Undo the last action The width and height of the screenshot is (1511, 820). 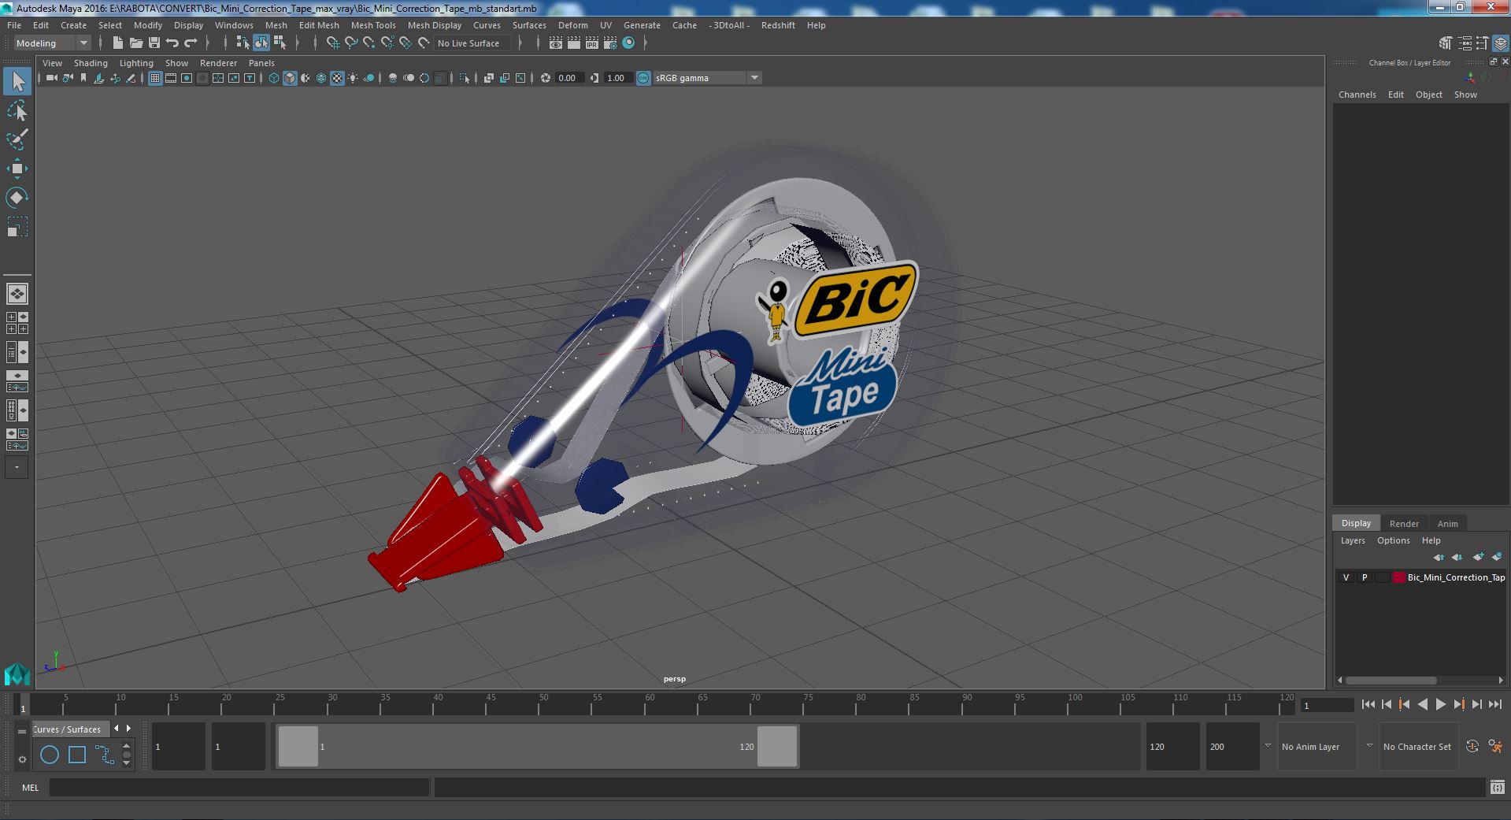[x=172, y=43]
